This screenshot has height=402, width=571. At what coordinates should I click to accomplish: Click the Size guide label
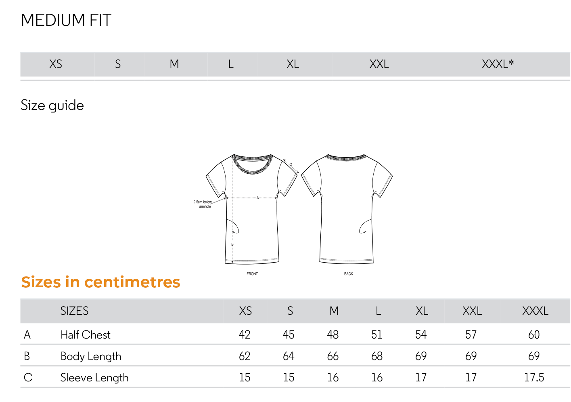tap(52, 105)
